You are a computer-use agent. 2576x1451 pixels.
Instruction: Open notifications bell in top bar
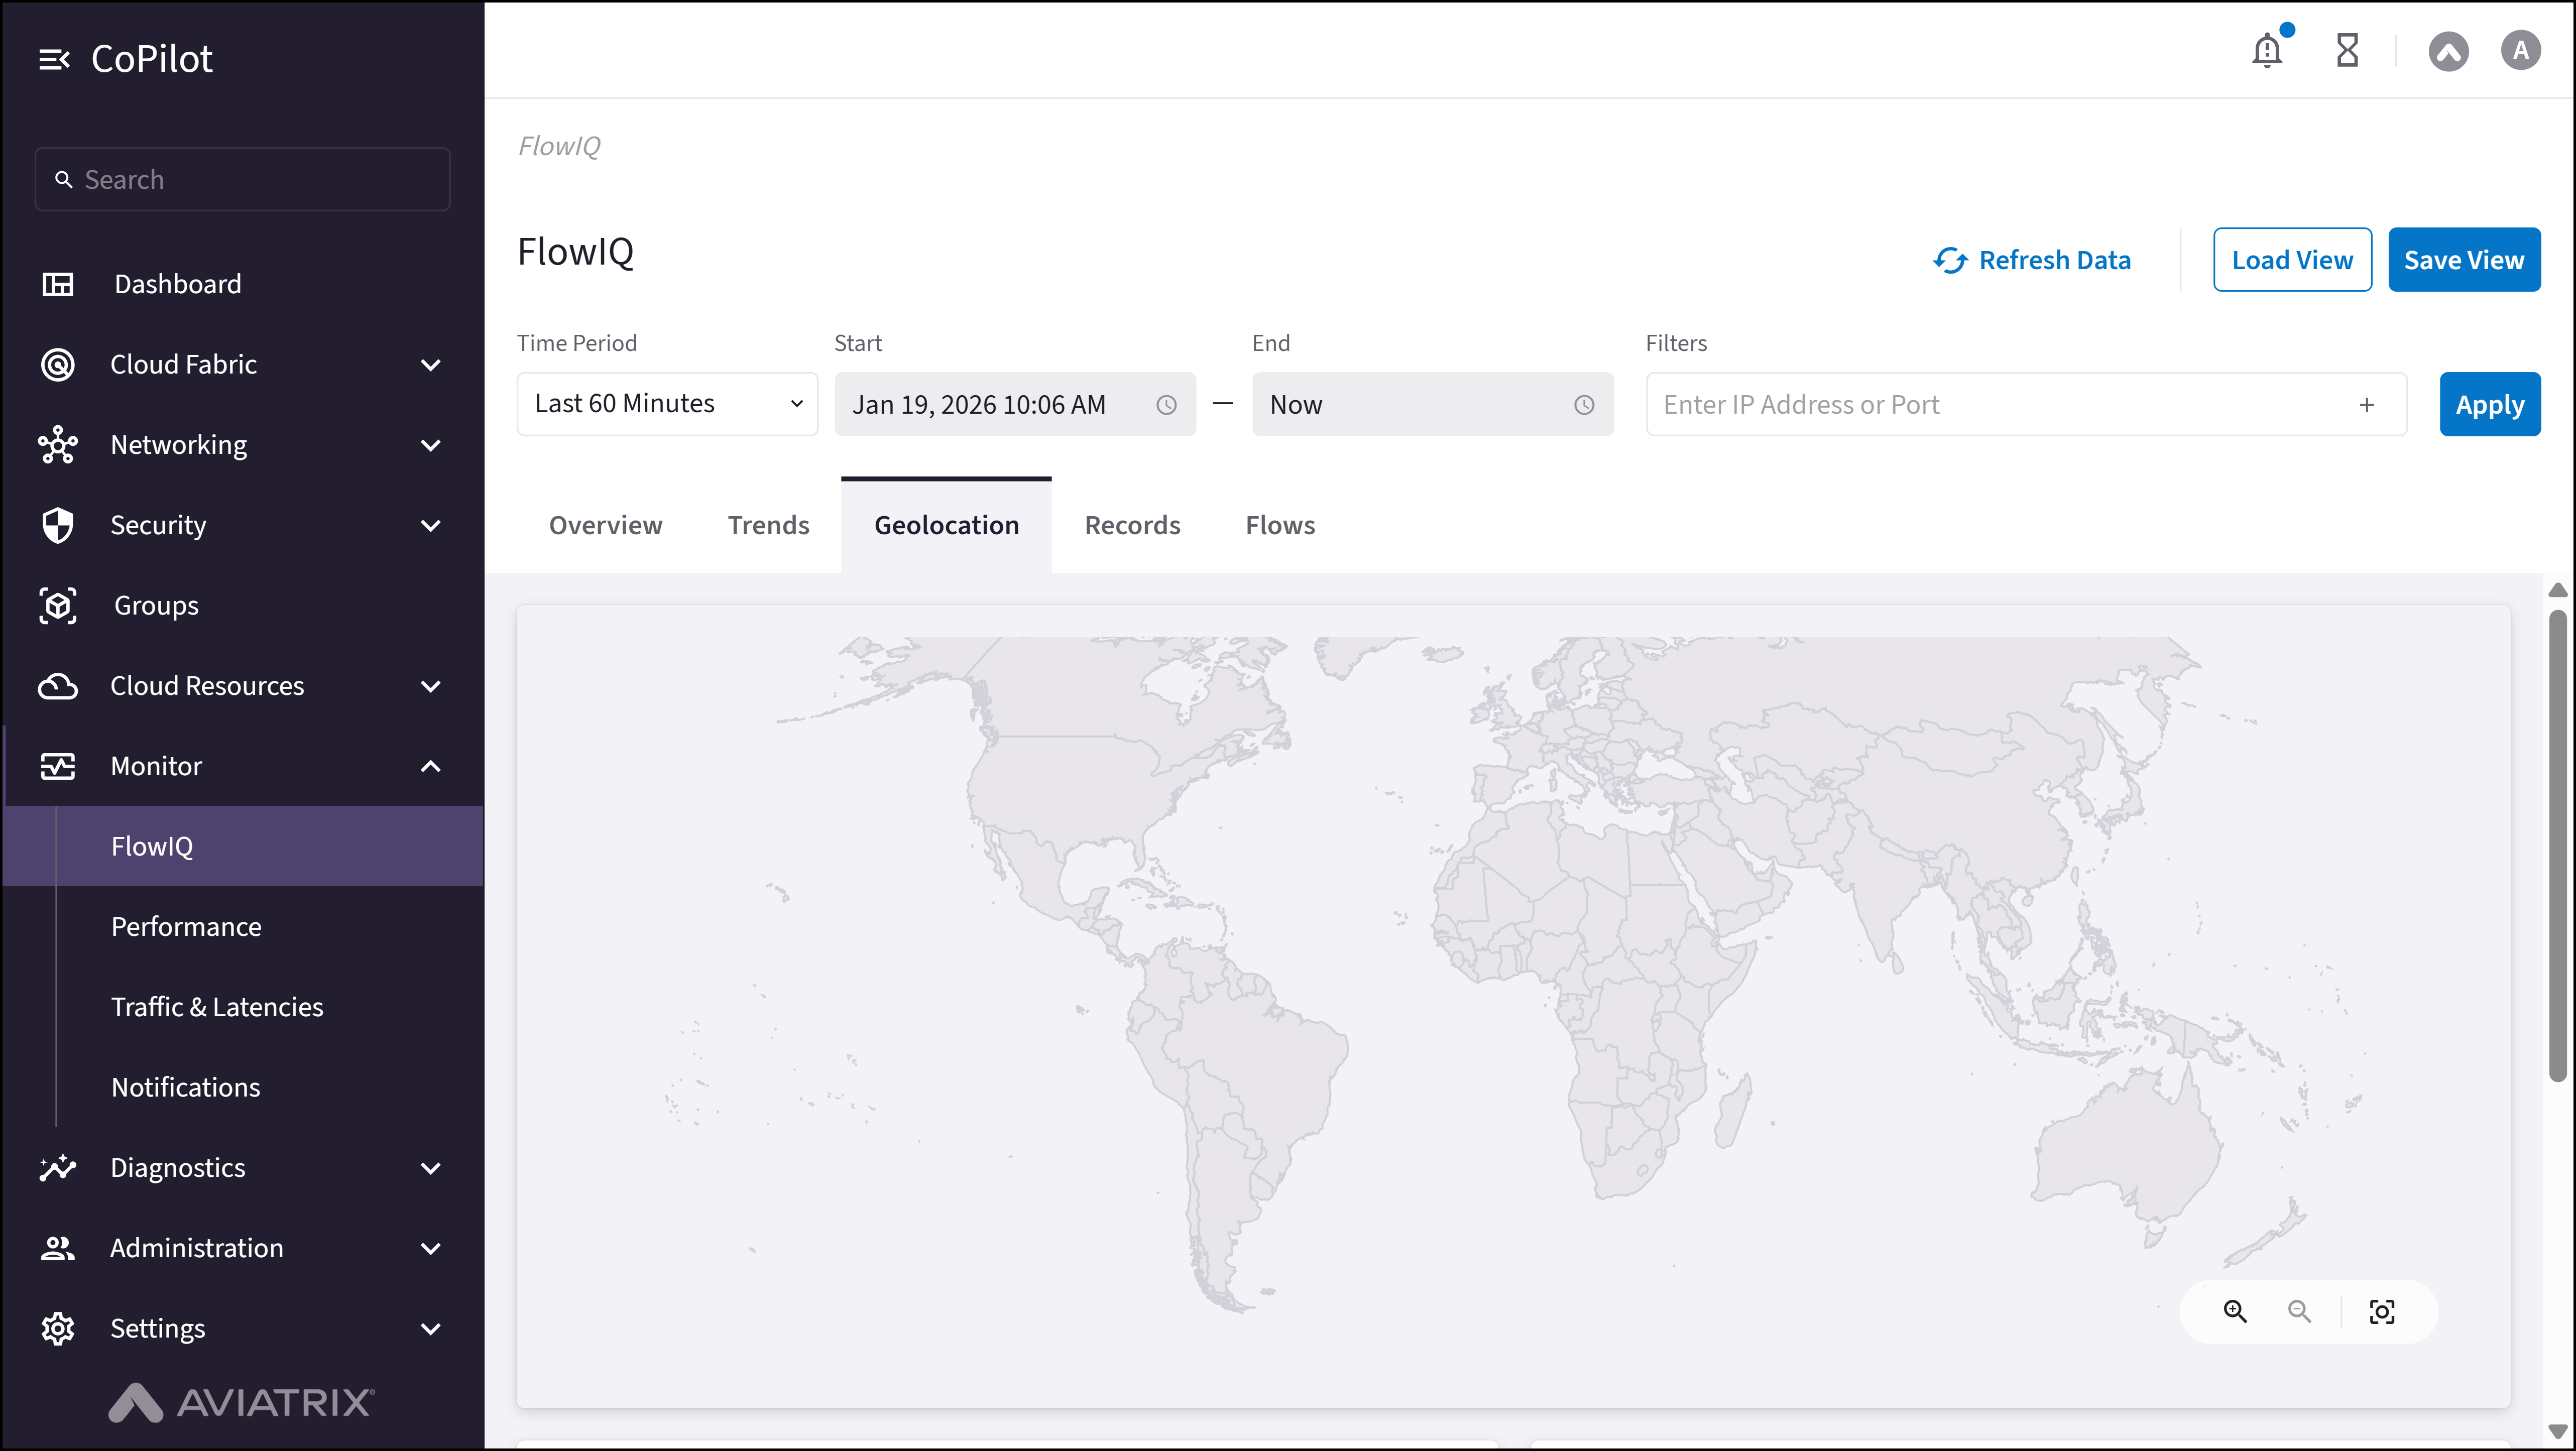[2266, 49]
